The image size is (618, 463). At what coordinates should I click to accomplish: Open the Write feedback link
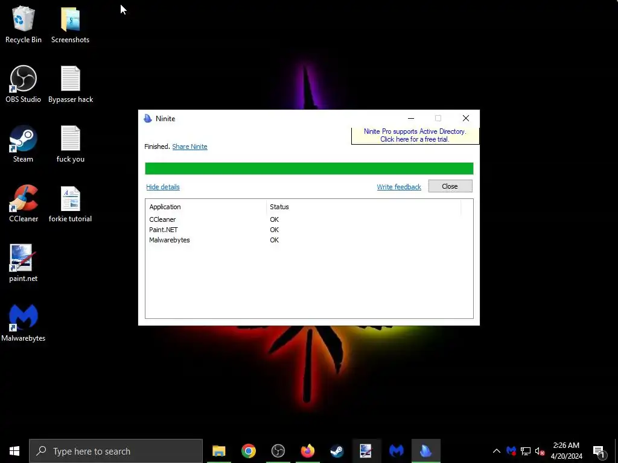tap(399, 187)
